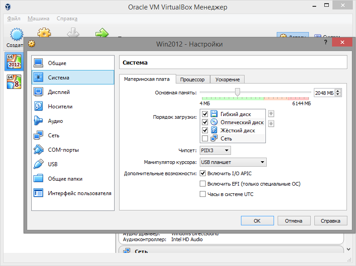
Task: Open the USB settings category
Action: pyautogui.click(x=72, y=164)
